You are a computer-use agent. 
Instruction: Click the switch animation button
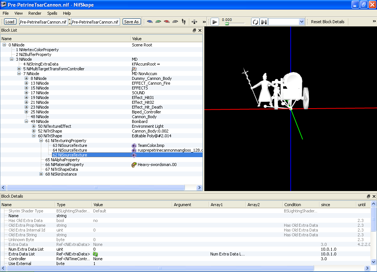(264, 22)
